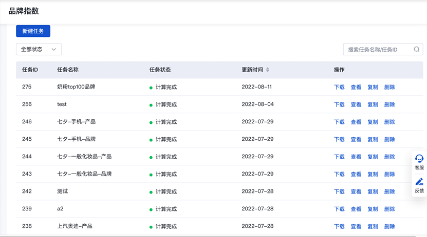Image resolution: width=427 pixels, height=237 pixels.
Task: Click the 任务状态 column header
Action: (160, 70)
